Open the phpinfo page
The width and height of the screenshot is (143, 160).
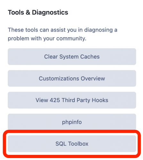[x=72, y=122]
